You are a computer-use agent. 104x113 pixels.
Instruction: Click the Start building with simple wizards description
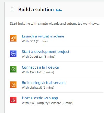55,24
